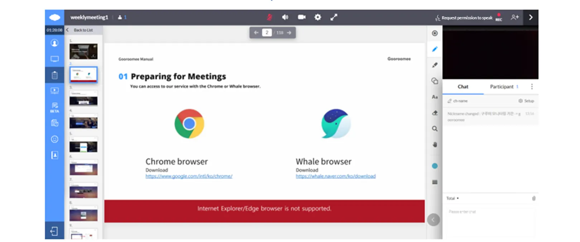Select slide thumbnail 7
The height and width of the screenshot is (242, 580).
pyautogui.click(x=83, y=191)
